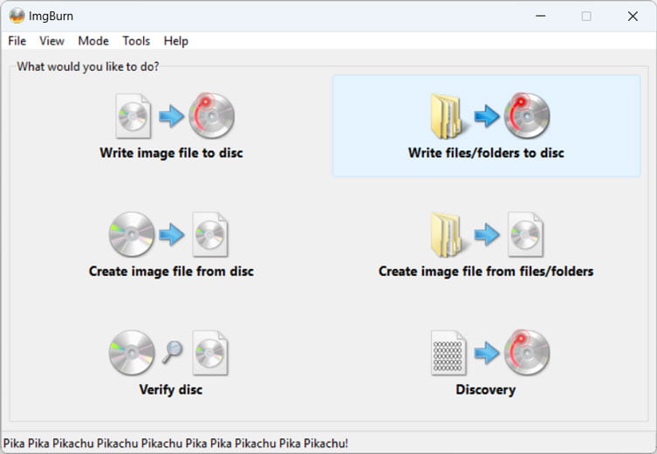Click the dotted test page icon above Discovery

pos(448,352)
